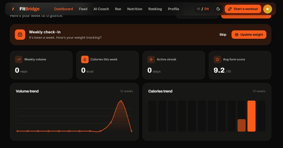Click the Active streak lightning icon

tap(151, 59)
